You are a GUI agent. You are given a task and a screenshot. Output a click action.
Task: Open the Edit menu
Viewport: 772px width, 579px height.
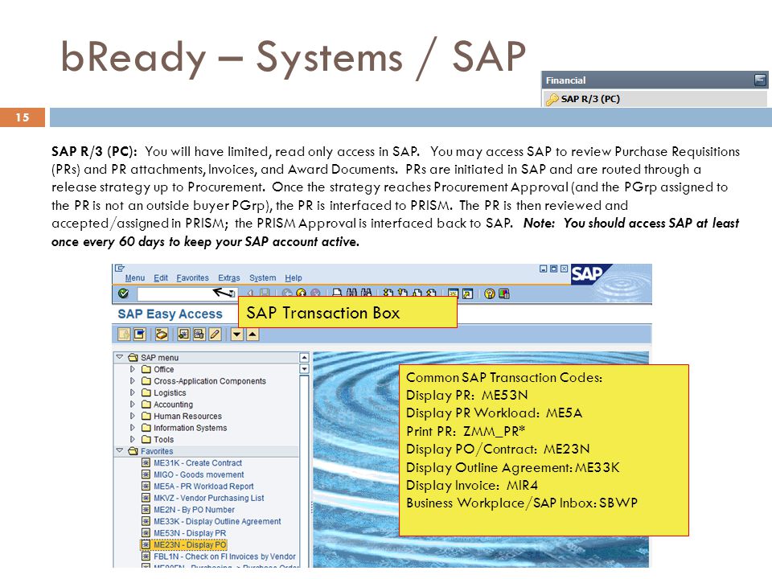pos(161,277)
